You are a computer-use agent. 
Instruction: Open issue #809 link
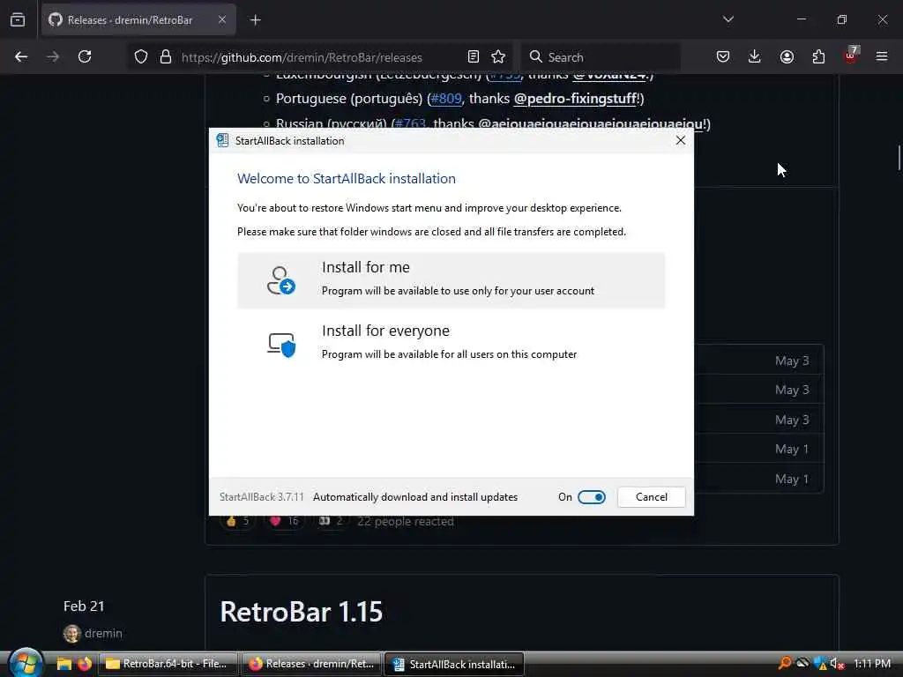pyautogui.click(x=446, y=99)
